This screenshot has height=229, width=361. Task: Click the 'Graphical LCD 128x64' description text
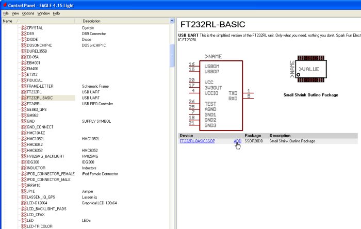click(x=99, y=203)
